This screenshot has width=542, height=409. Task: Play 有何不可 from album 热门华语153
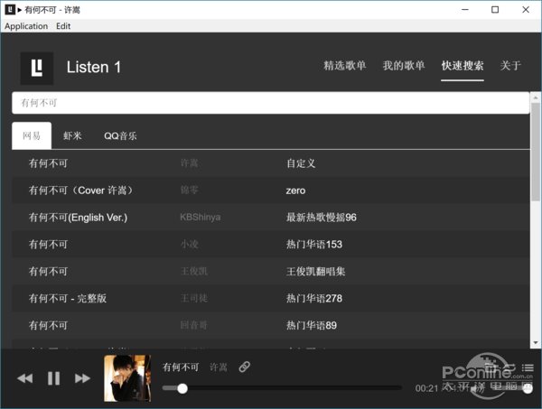coord(48,244)
